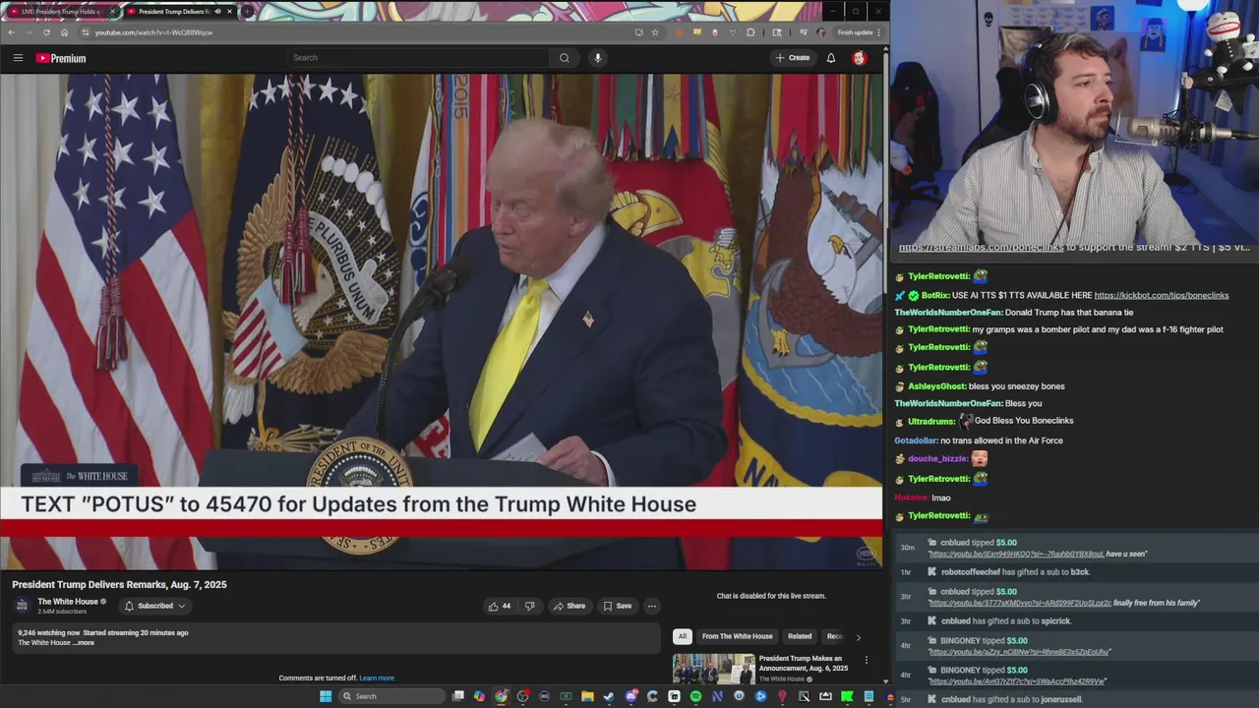Share the video via Share button
This screenshot has width=1259, height=708.
pyautogui.click(x=569, y=606)
